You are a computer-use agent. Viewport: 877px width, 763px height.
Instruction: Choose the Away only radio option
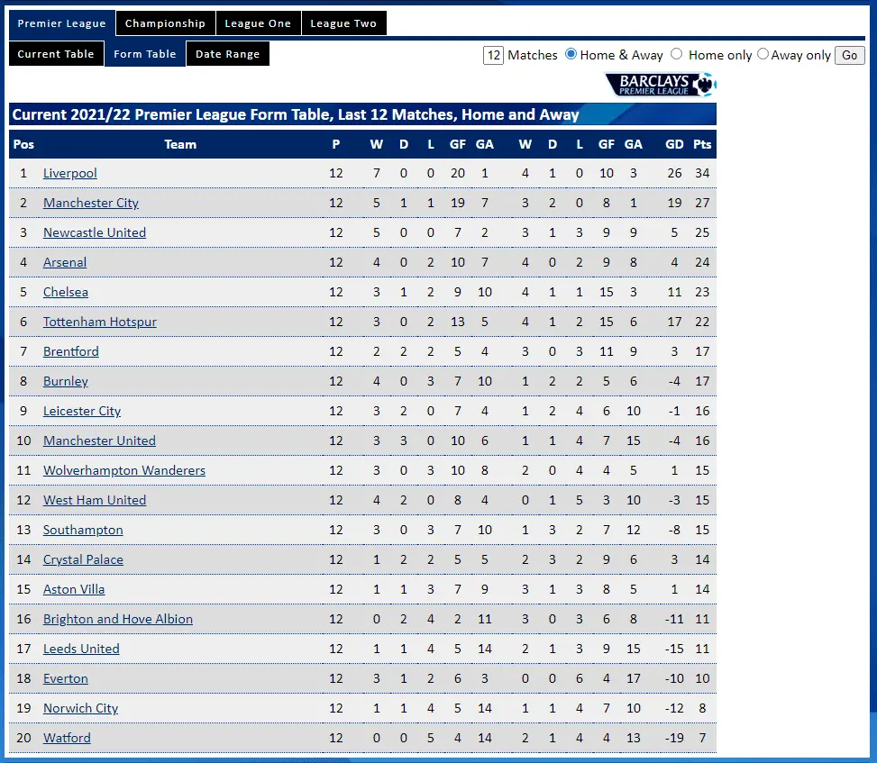[x=763, y=54]
